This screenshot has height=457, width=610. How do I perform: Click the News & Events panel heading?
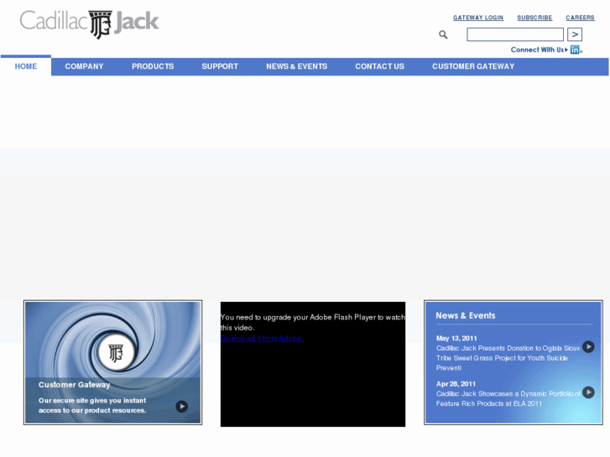[466, 315]
